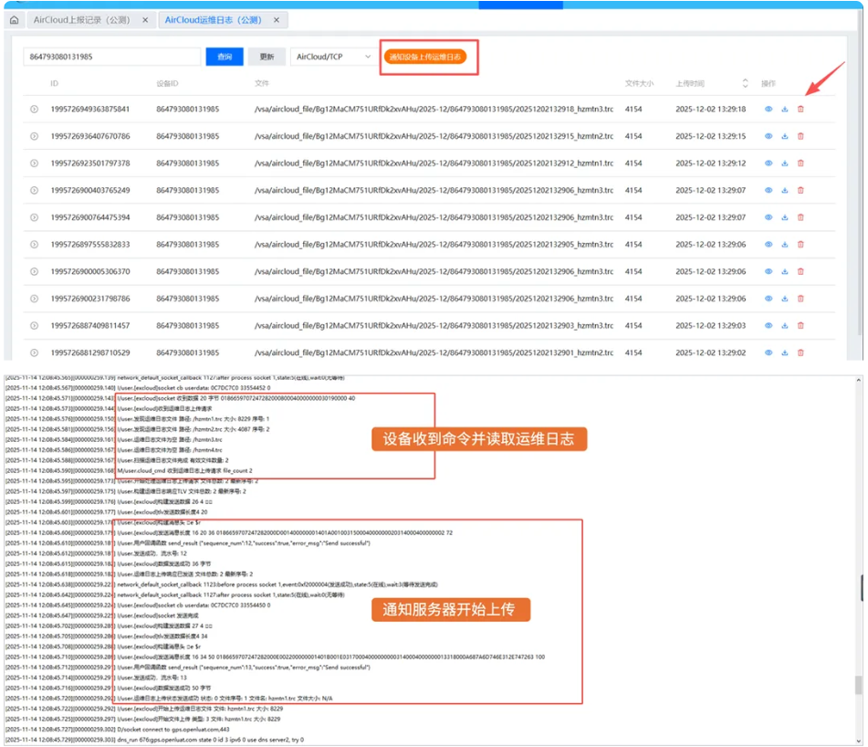
Task: Delete record 1995726881298710529
Action: [x=800, y=353]
